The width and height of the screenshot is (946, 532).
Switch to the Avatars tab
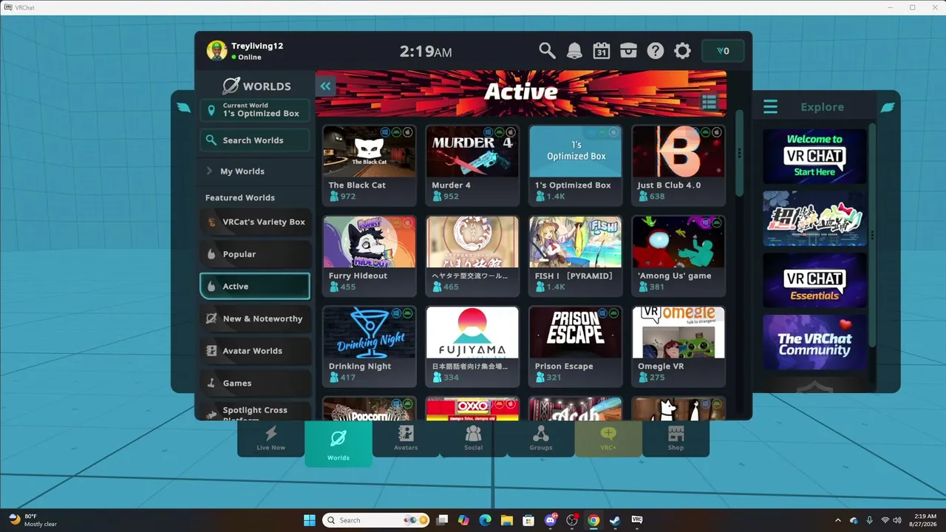click(x=406, y=438)
